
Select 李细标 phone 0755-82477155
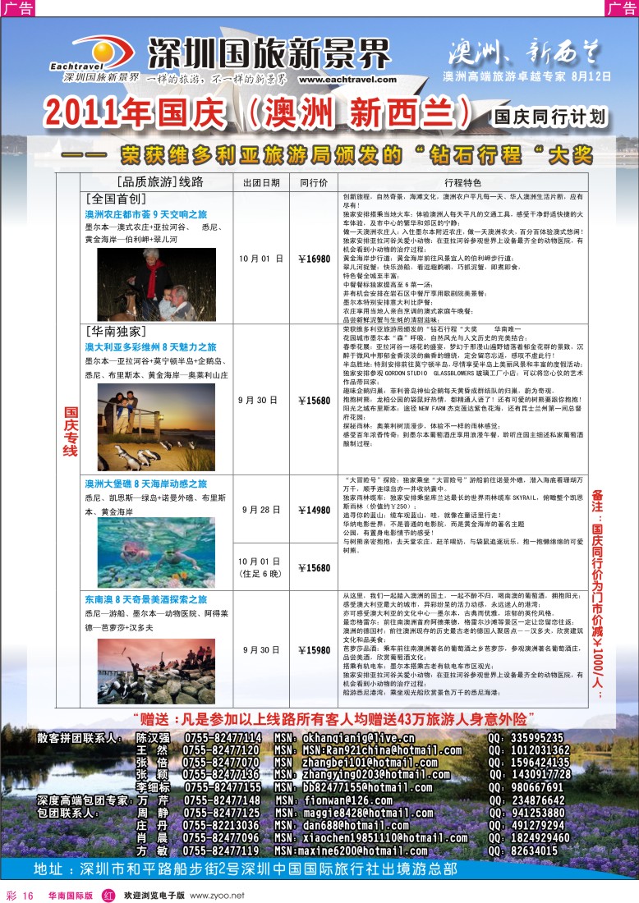tap(223, 788)
